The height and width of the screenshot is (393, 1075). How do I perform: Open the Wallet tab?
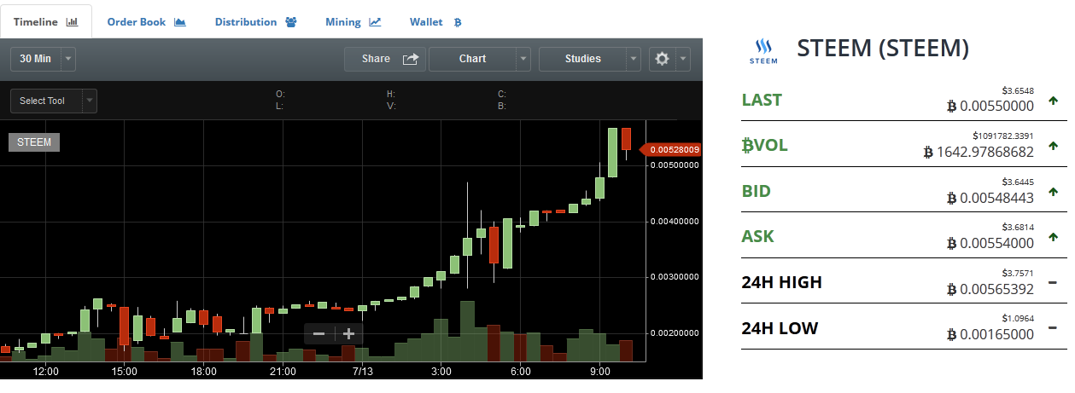[435, 21]
